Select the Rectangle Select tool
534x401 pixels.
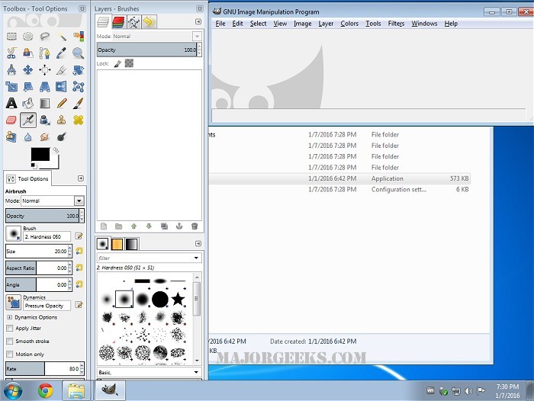[11, 36]
